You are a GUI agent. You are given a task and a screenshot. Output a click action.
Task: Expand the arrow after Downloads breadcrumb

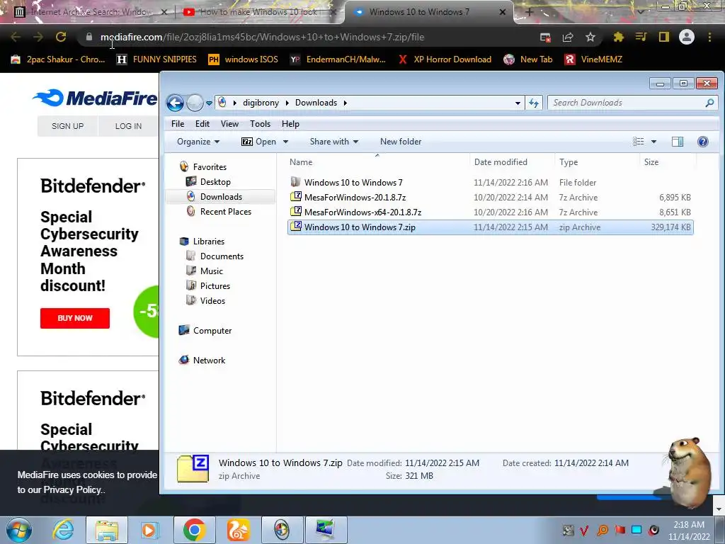[x=346, y=103]
